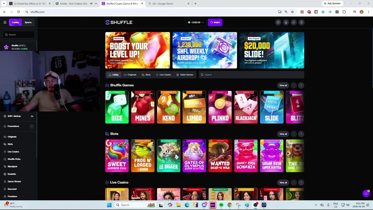
Task: Open Boost Your Level Up banner
Action: (138, 50)
